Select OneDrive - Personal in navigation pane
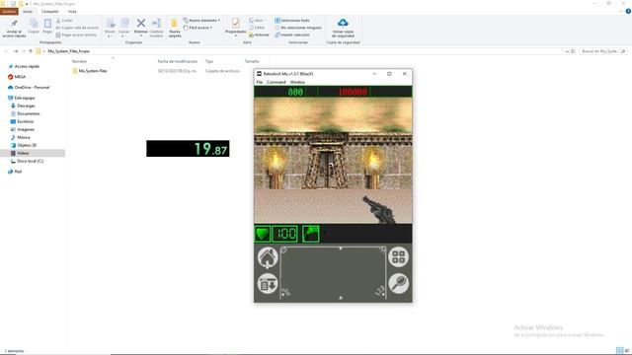The width and height of the screenshot is (632, 355). (32, 88)
